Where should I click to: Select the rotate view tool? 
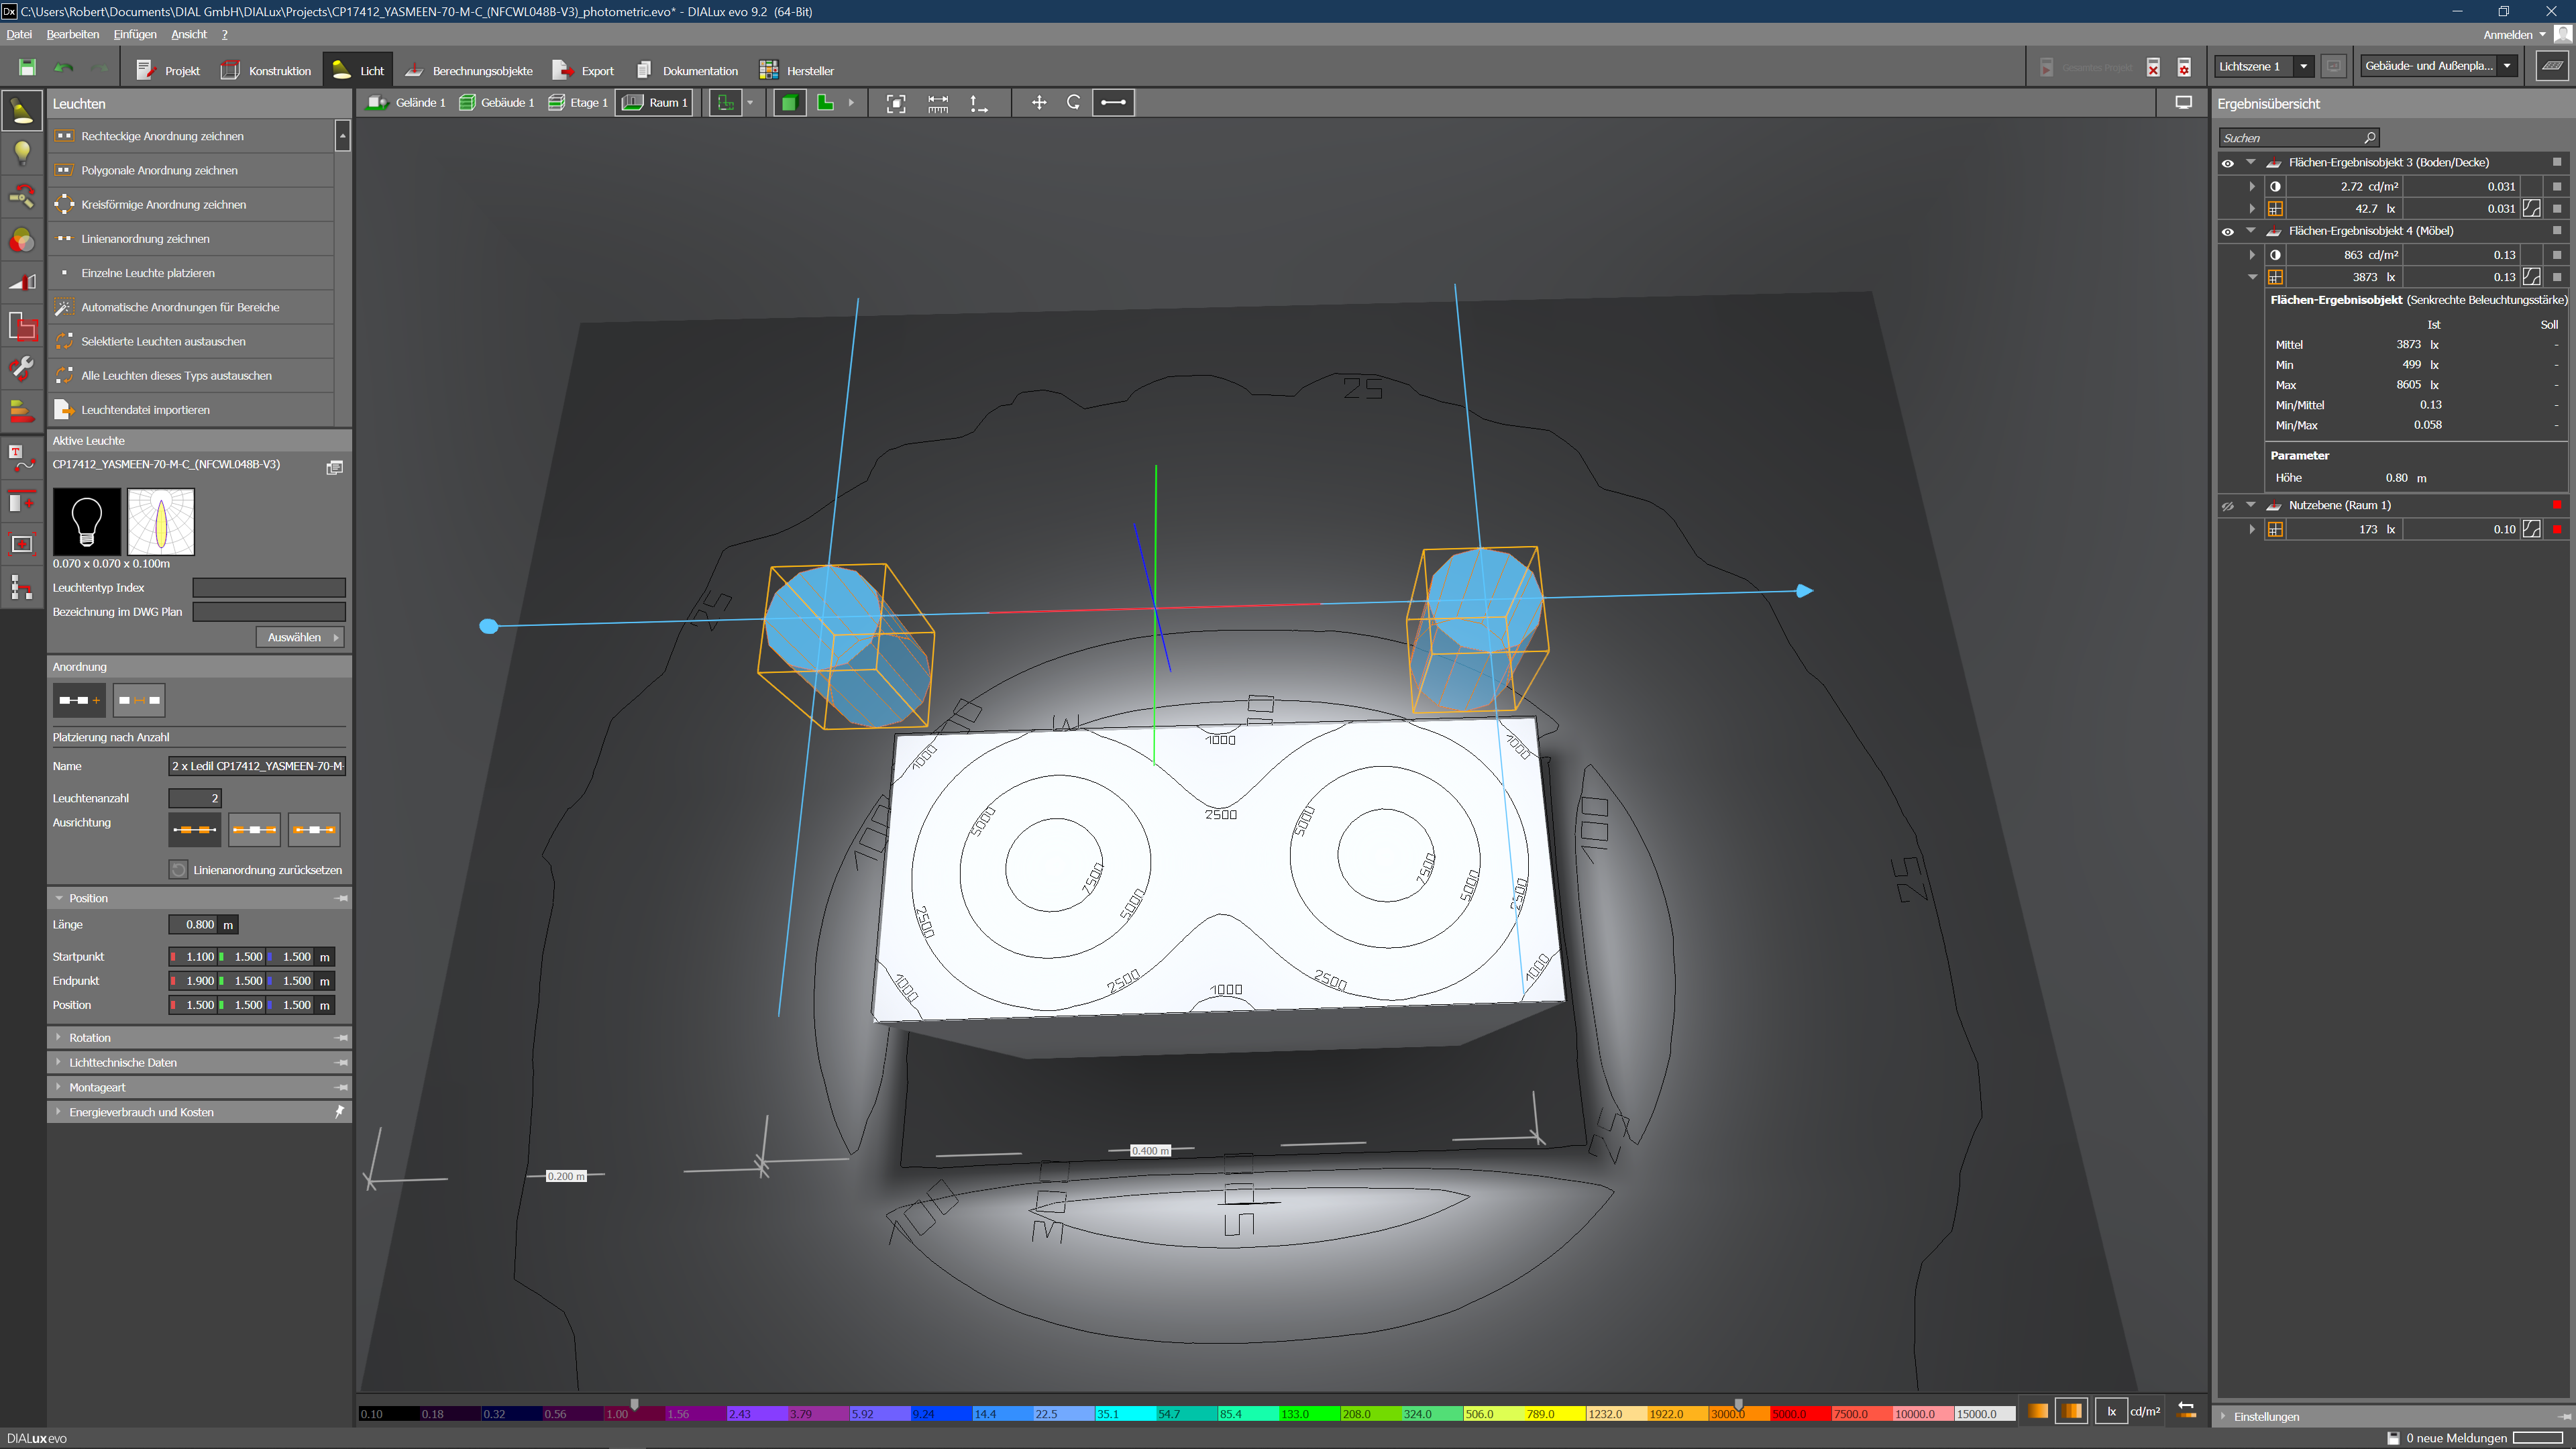[1074, 103]
